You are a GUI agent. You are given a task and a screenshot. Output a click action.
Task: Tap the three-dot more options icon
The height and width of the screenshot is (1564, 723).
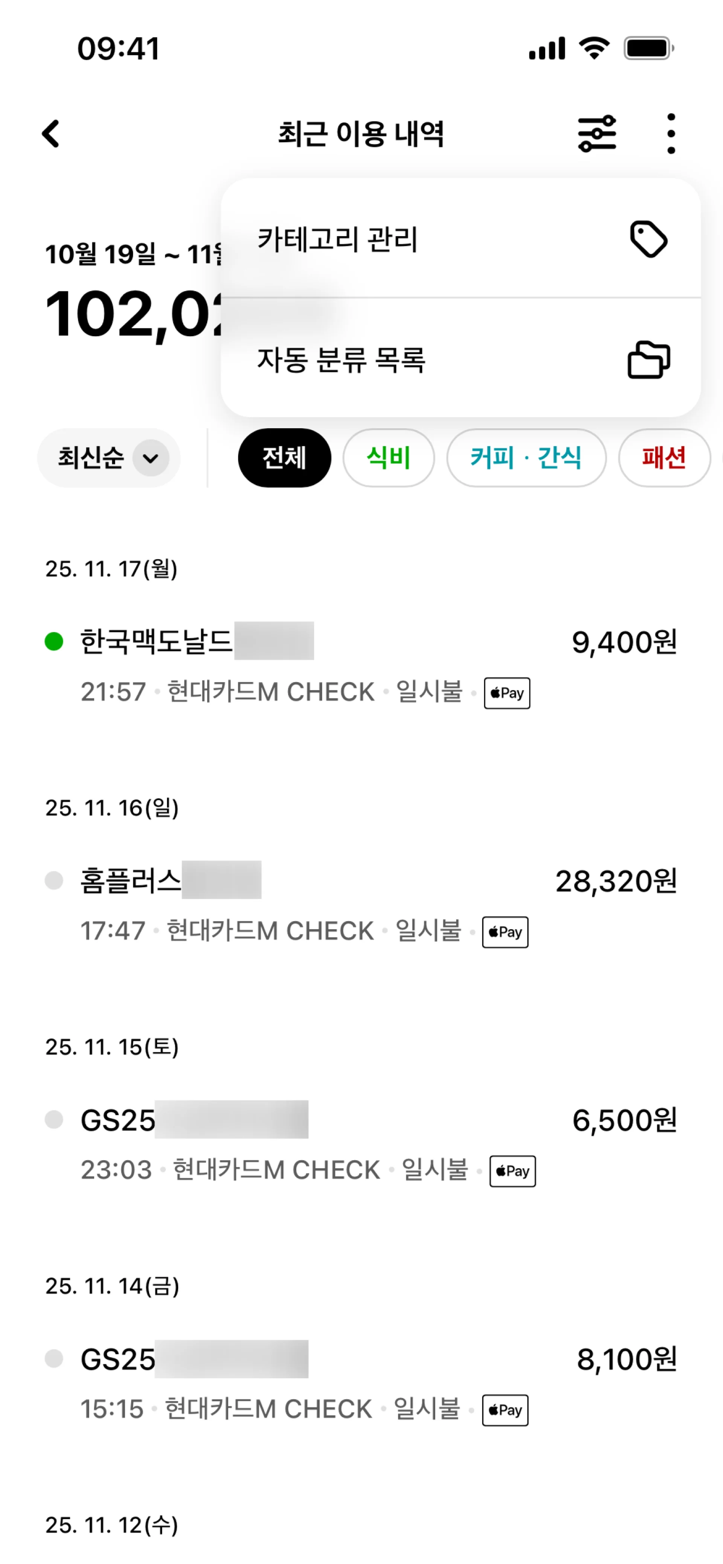pos(671,134)
